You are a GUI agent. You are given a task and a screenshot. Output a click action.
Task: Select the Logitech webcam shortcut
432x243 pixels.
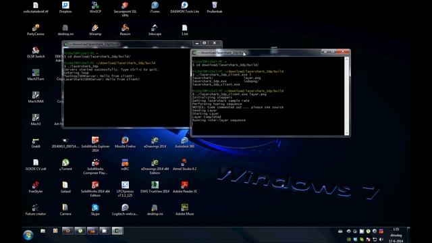point(125,210)
